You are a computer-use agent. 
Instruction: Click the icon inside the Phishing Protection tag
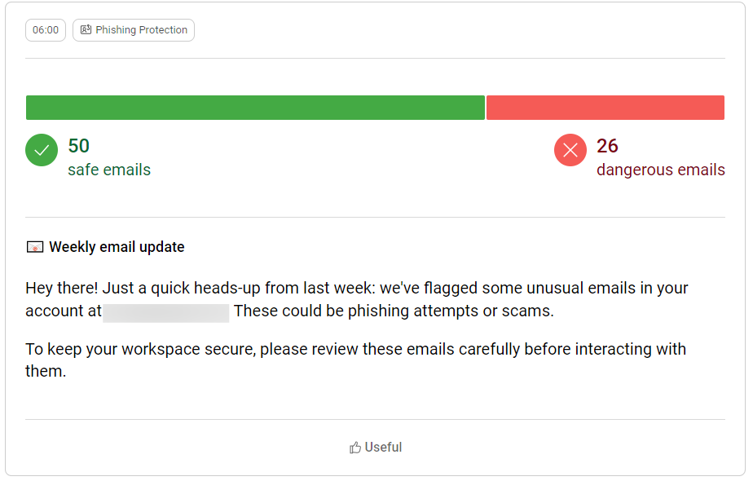86,30
